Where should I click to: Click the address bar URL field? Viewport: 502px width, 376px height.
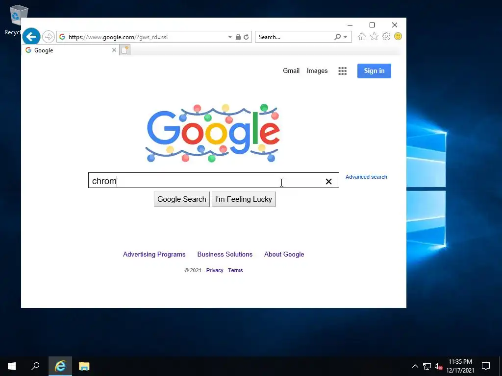[143, 37]
